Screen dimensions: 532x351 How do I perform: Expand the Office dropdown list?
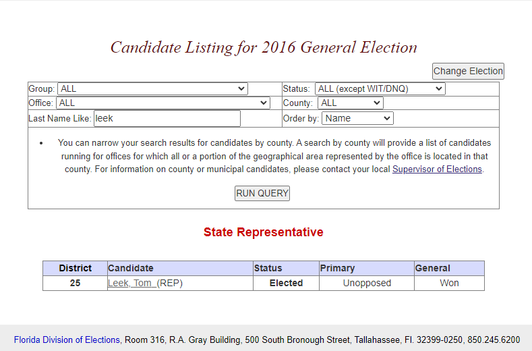click(163, 103)
